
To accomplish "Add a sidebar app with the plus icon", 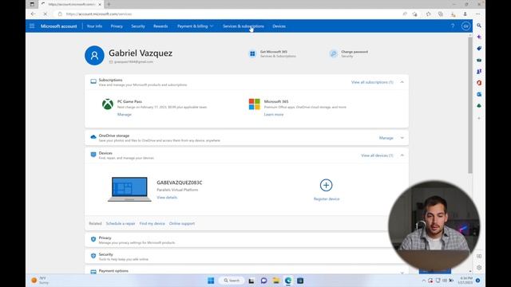I will click(x=479, y=118).
